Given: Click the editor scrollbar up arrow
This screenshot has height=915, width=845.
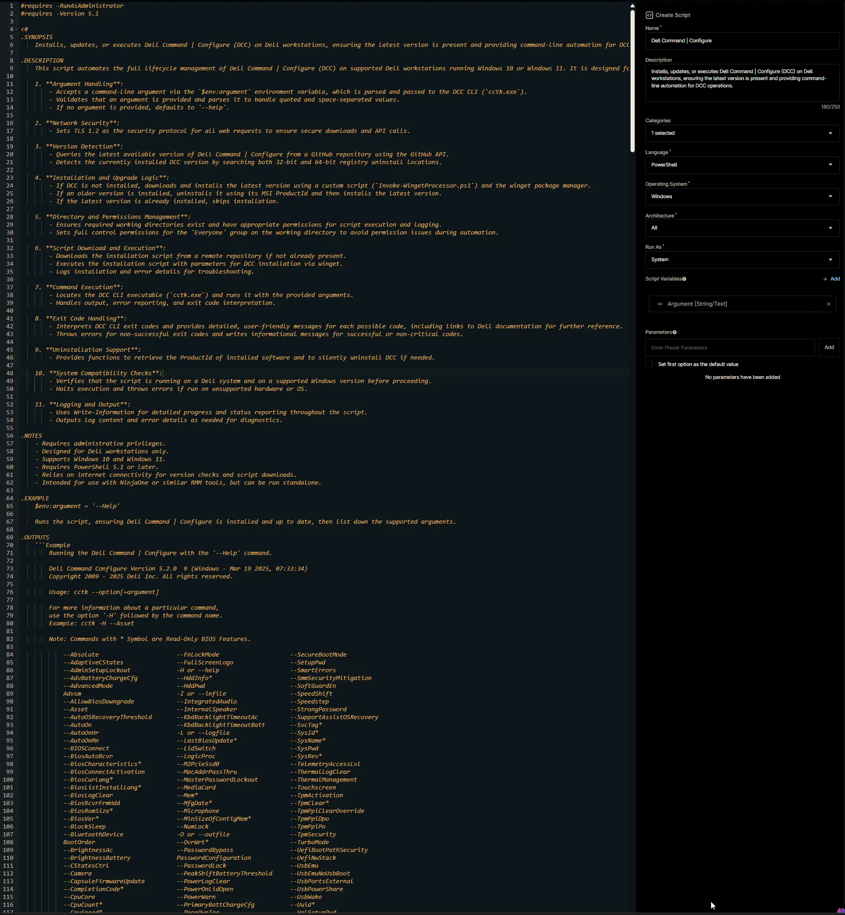Looking at the screenshot, I should click(x=632, y=6).
